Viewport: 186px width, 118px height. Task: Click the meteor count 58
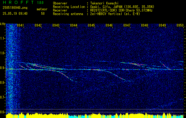point(43,14)
